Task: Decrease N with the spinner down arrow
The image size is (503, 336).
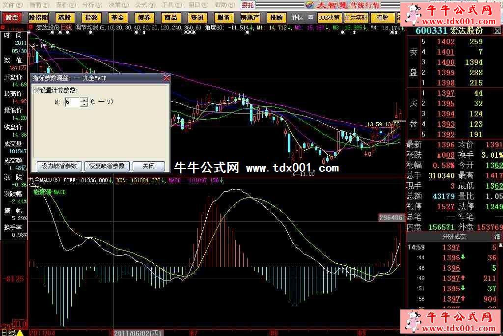Action: tap(84, 104)
